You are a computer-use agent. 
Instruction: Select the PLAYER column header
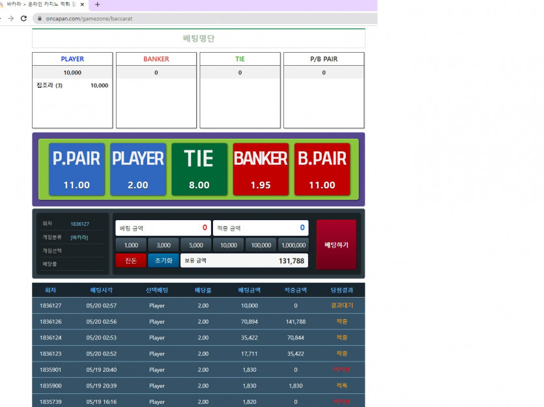(72, 59)
